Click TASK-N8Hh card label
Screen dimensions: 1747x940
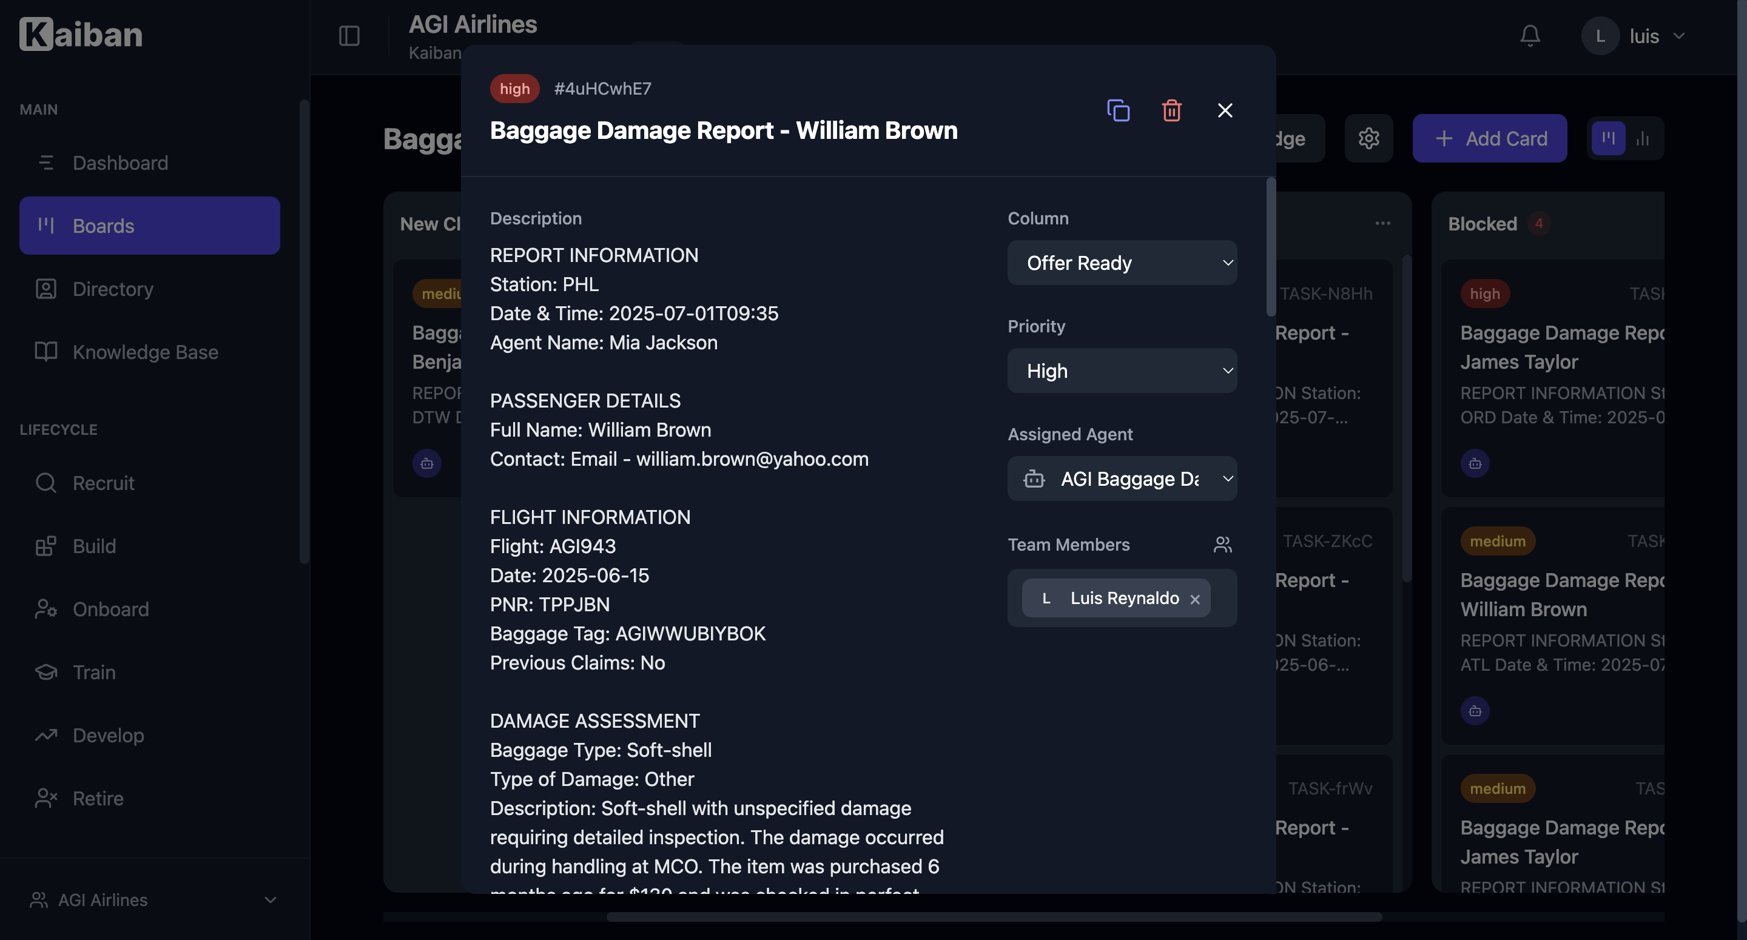click(x=1326, y=294)
